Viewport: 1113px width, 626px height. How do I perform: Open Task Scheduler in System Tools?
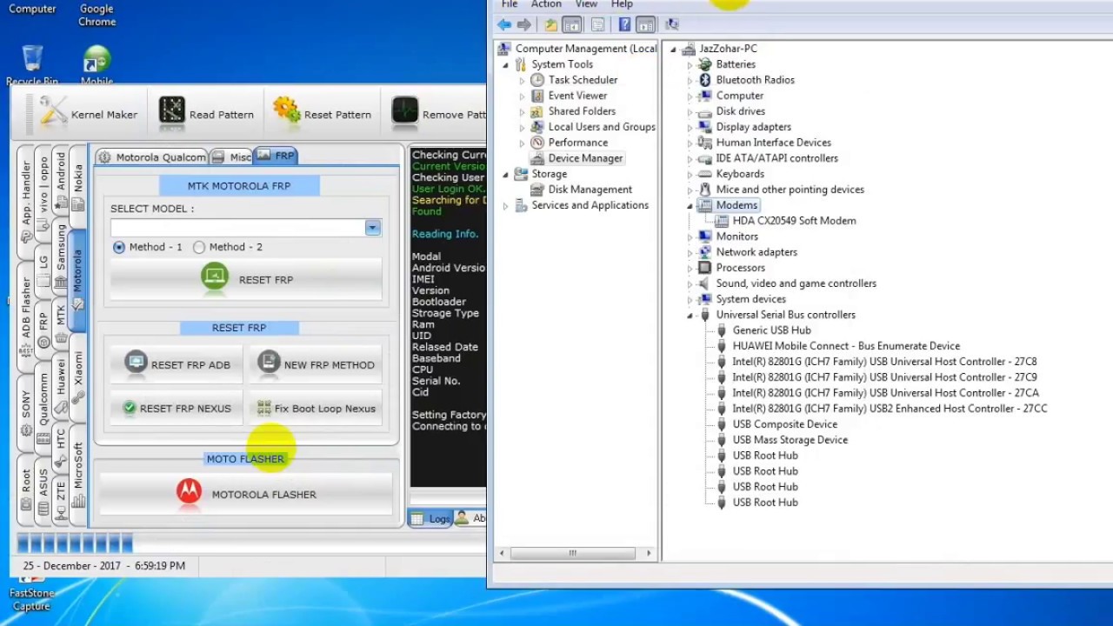tap(583, 80)
